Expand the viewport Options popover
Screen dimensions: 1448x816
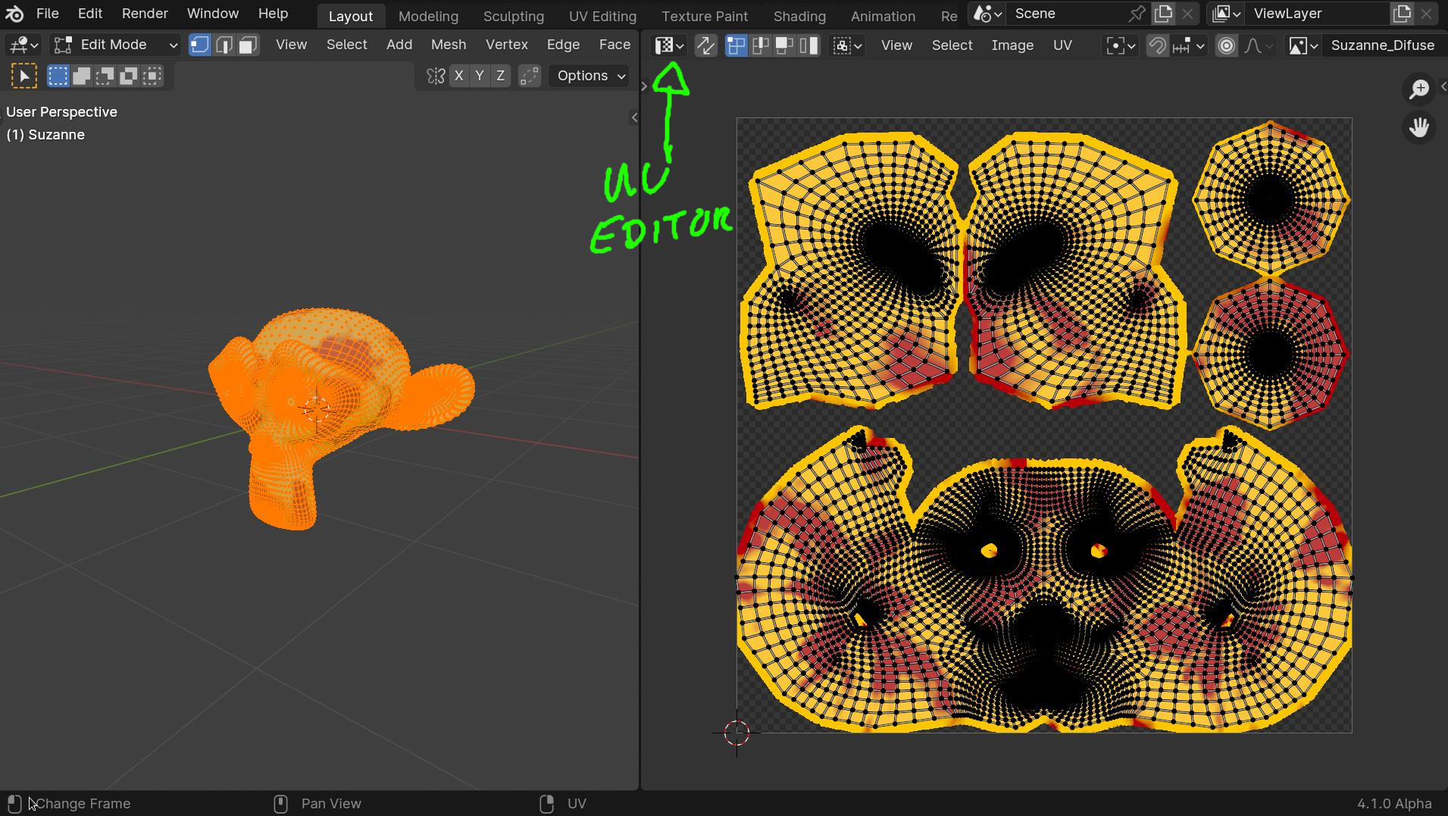click(x=590, y=76)
